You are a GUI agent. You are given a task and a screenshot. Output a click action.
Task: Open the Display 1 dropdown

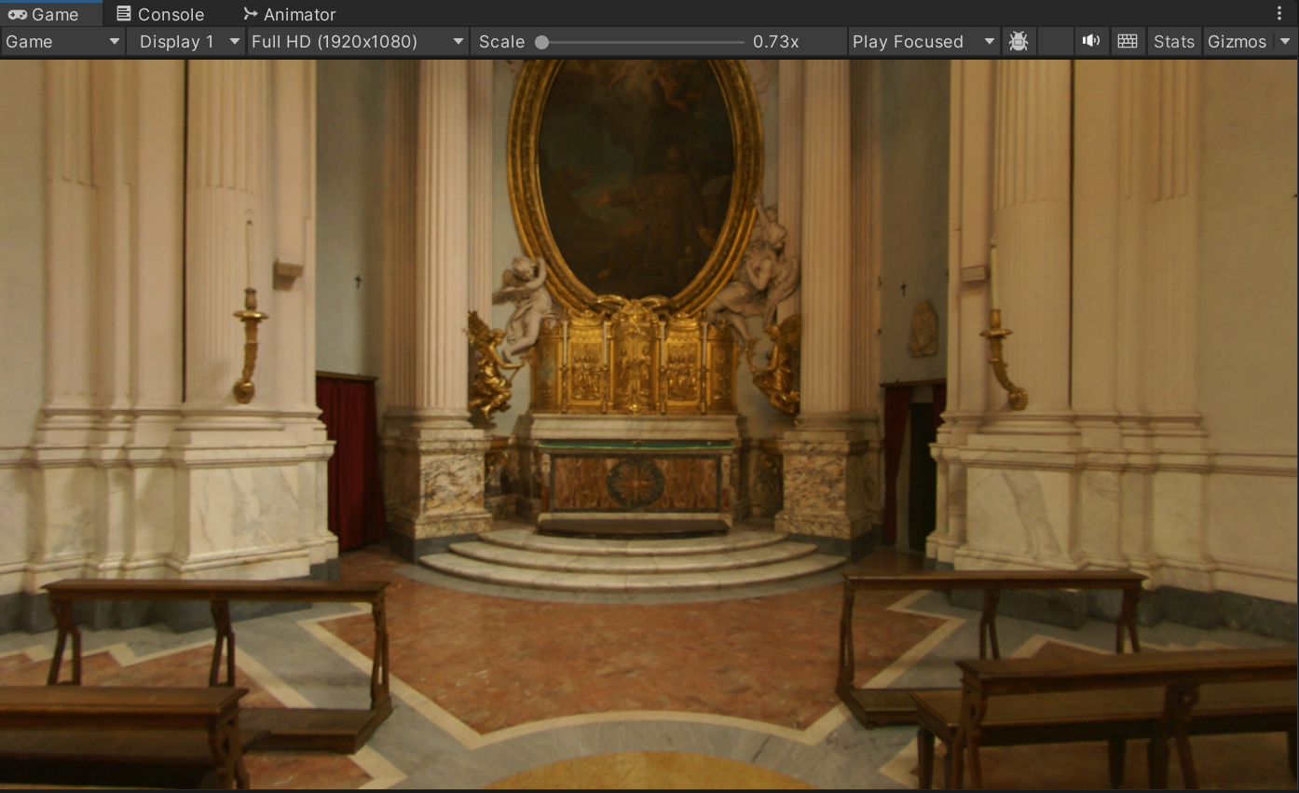click(186, 42)
